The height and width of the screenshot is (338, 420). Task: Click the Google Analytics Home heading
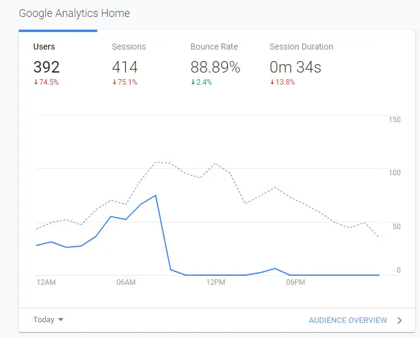coord(74,13)
